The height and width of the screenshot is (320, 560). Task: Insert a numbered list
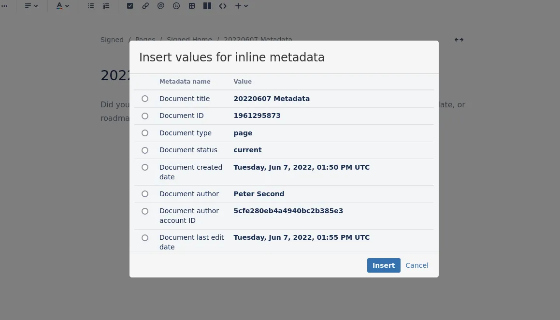click(106, 6)
